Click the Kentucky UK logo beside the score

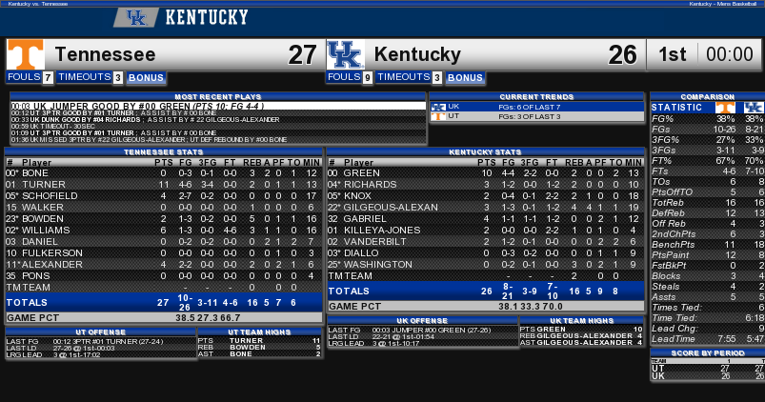345,54
